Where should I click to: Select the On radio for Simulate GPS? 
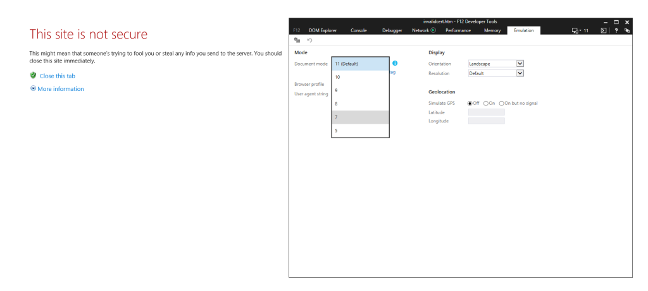coord(485,103)
